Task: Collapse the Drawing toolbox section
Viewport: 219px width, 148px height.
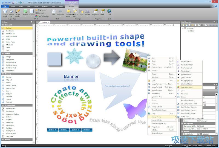Action: 3,74
